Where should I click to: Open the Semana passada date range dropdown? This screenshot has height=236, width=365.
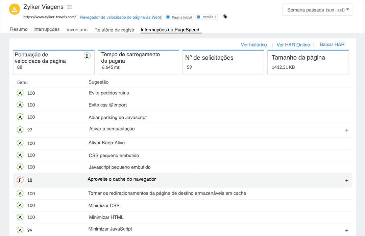317,9
